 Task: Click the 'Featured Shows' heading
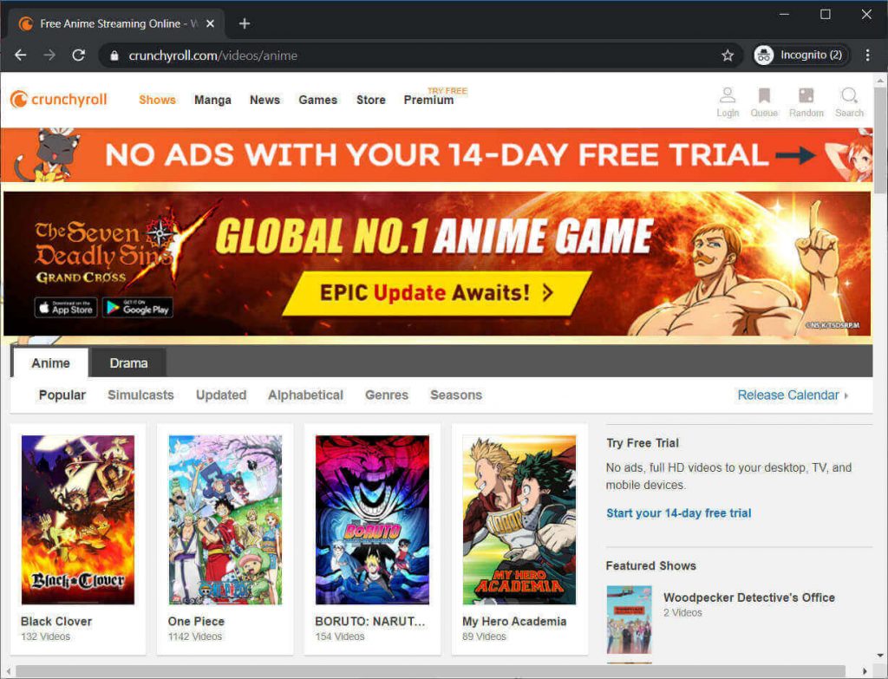(650, 565)
